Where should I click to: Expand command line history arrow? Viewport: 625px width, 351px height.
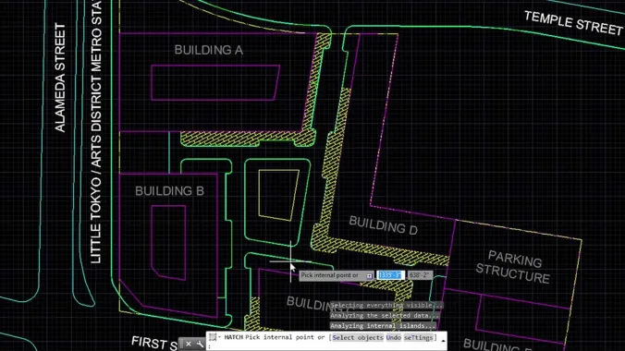click(x=443, y=341)
